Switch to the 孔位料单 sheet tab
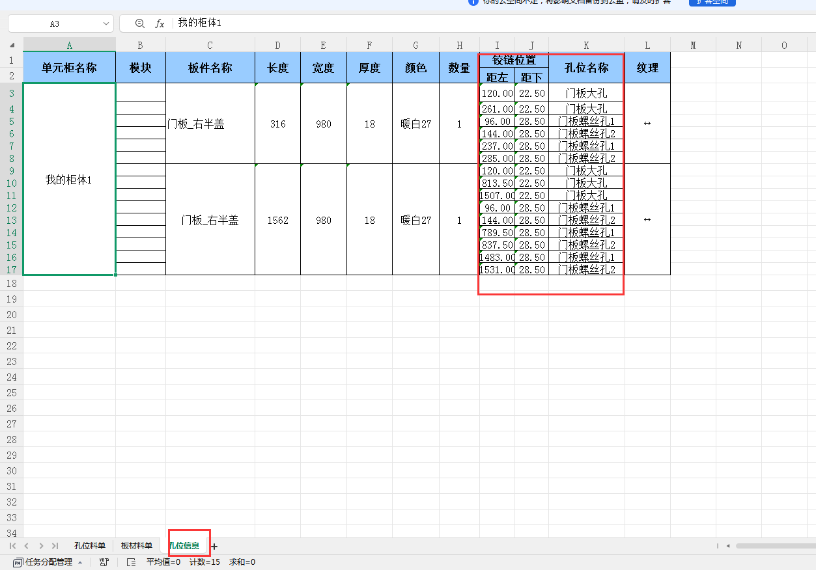 point(91,546)
